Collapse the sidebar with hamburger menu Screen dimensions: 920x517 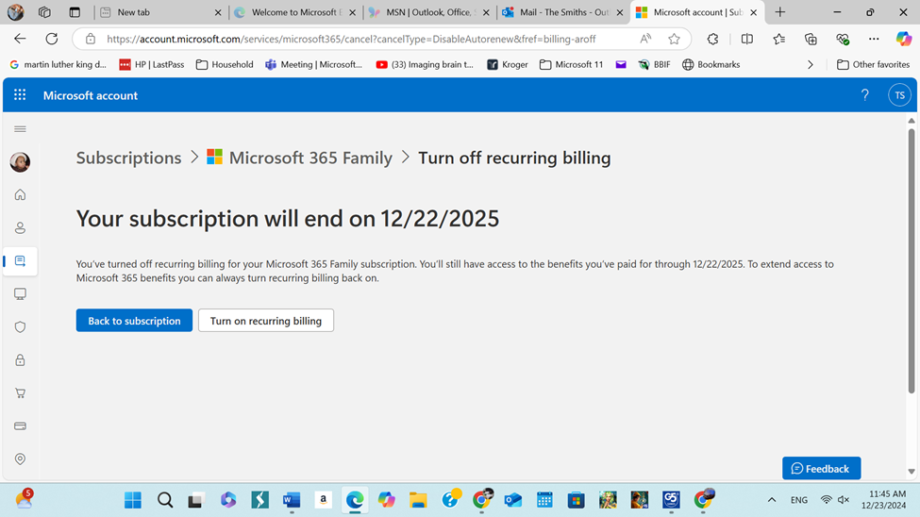[20, 129]
